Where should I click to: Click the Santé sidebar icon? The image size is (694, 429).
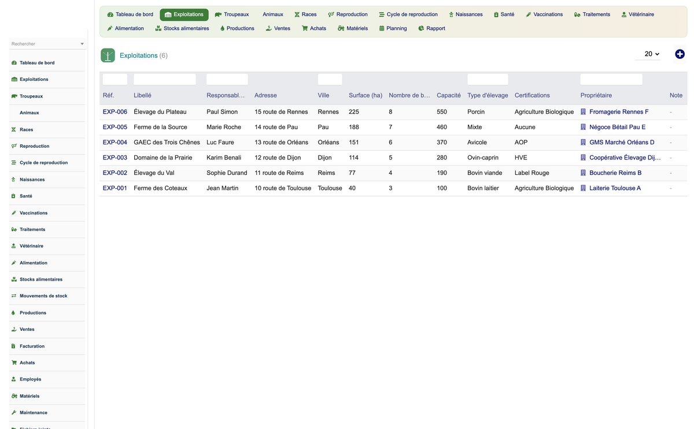coord(14,196)
